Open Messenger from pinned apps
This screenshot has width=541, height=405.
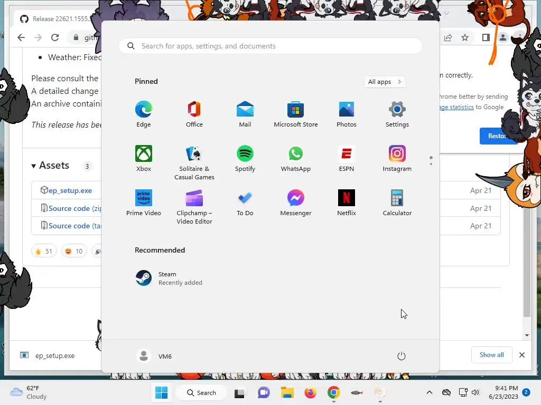pyautogui.click(x=296, y=203)
